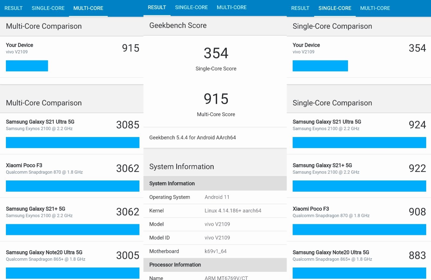This screenshot has height=280, width=431.
Task: Switch to SINGLE-CORE tab in middle panel
Action: 191,7
